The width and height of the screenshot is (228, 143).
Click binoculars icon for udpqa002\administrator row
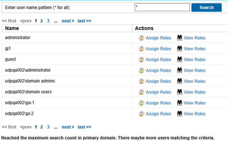tap(179, 70)
